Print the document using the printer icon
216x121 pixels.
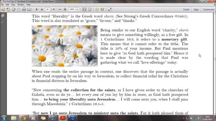pyautogui.click(x=24, y=9)
